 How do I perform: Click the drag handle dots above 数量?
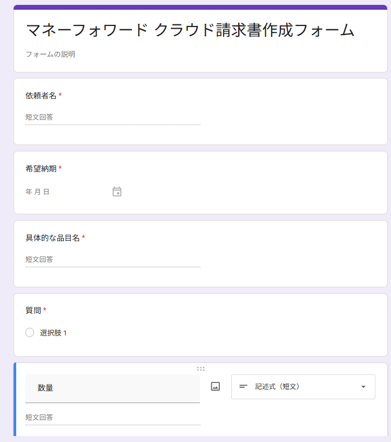point(201,369)
